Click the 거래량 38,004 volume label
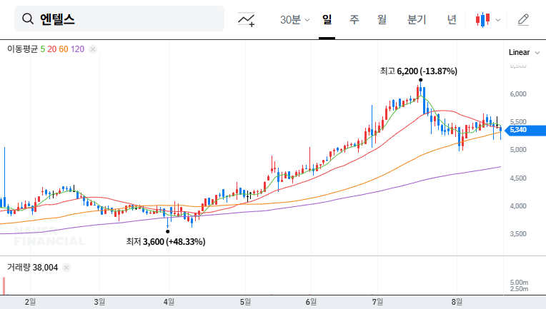 32,268
